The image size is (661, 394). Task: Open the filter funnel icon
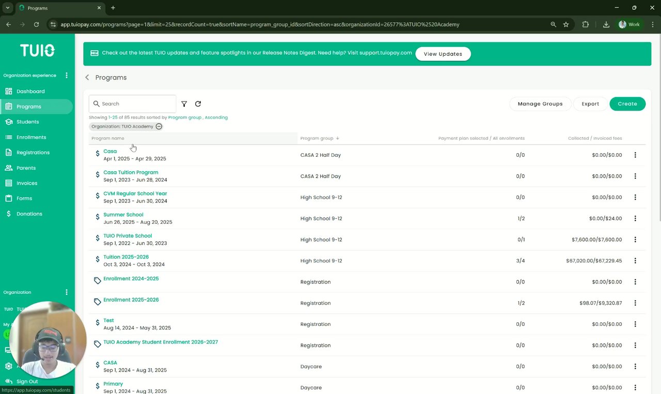184,104
